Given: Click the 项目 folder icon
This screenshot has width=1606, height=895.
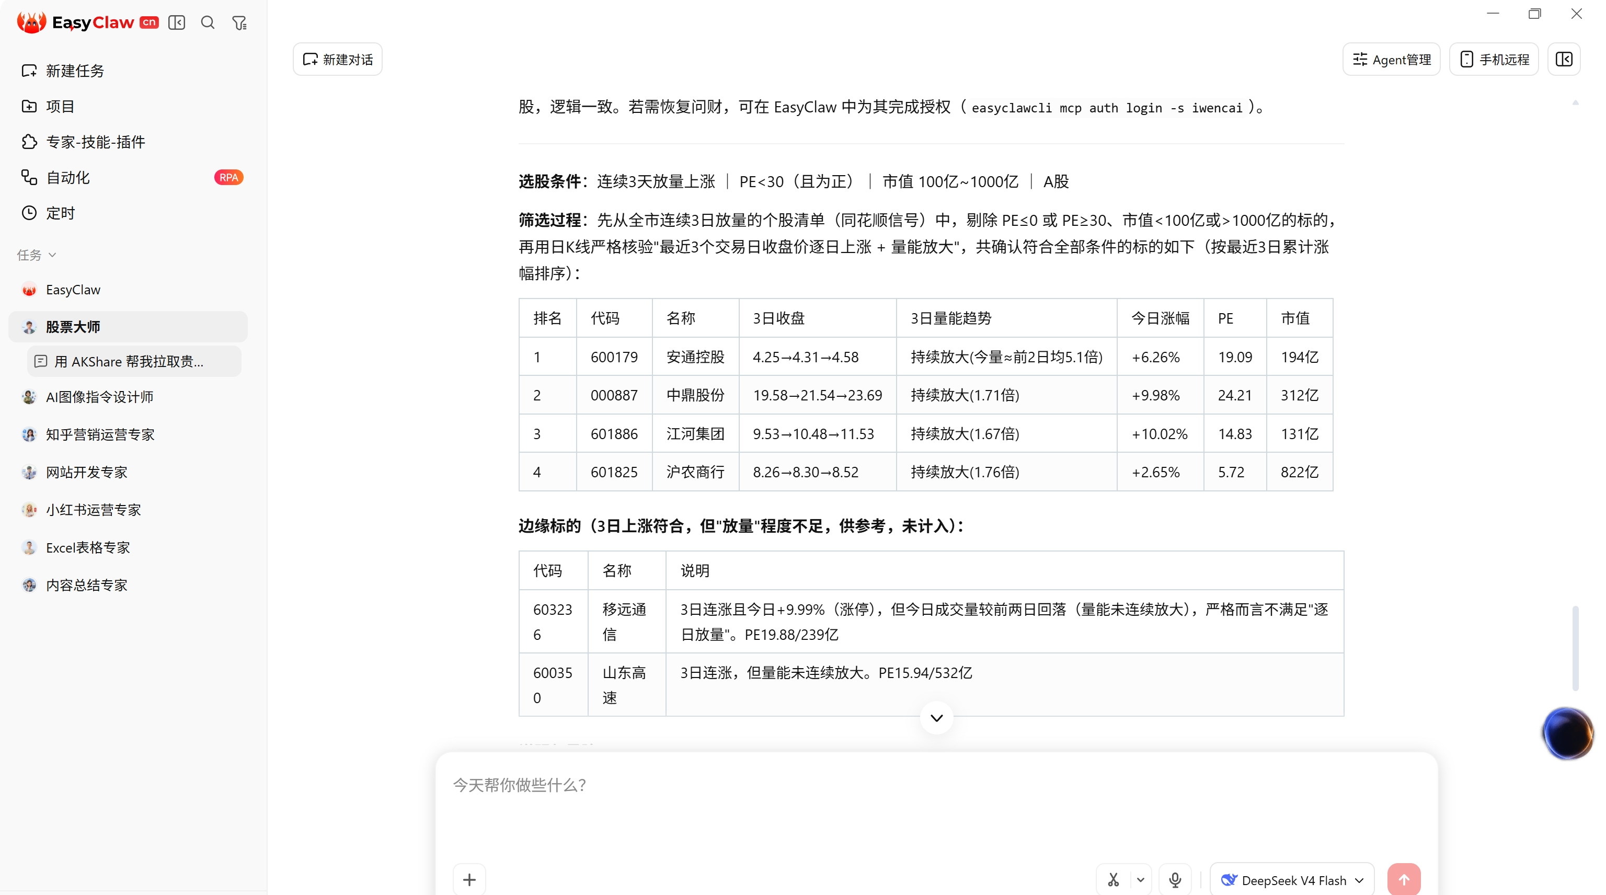Looking at the screenshot, I should point(29,106).
